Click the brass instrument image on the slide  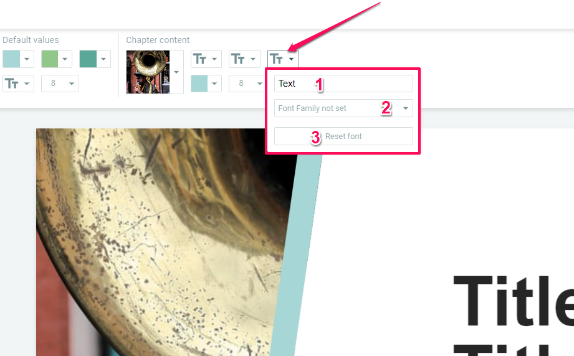pos(161,242)
